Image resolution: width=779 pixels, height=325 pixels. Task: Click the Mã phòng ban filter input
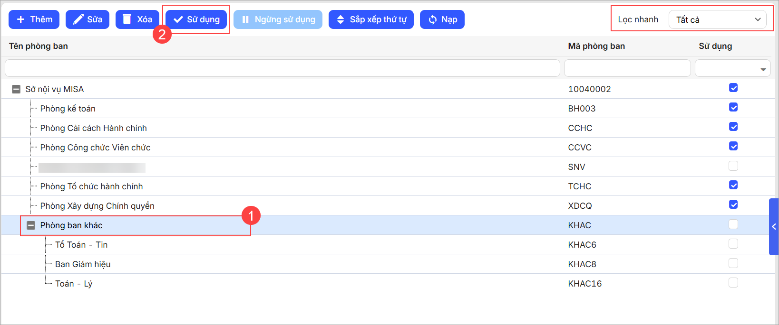tap(627, 68)
